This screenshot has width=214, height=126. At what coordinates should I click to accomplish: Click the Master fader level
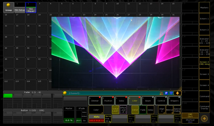pyautogui.click(x=69, y=120)
